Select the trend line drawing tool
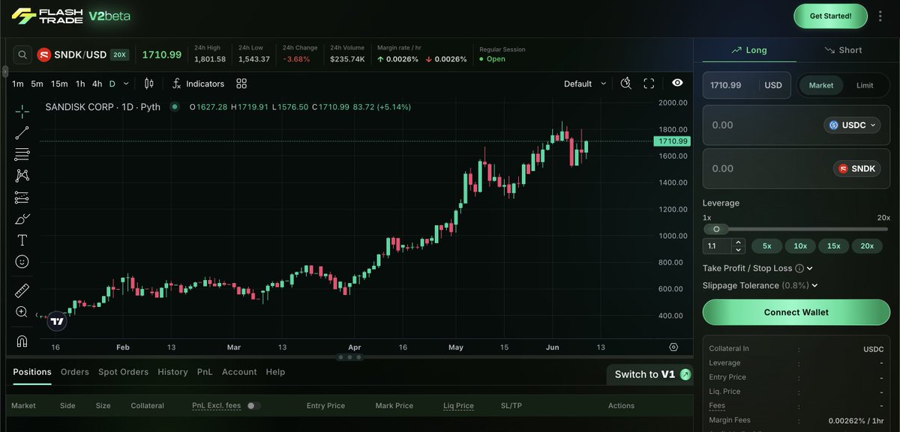Image resolution: width=900 pixels, height=432 pixels. [22, 133]
